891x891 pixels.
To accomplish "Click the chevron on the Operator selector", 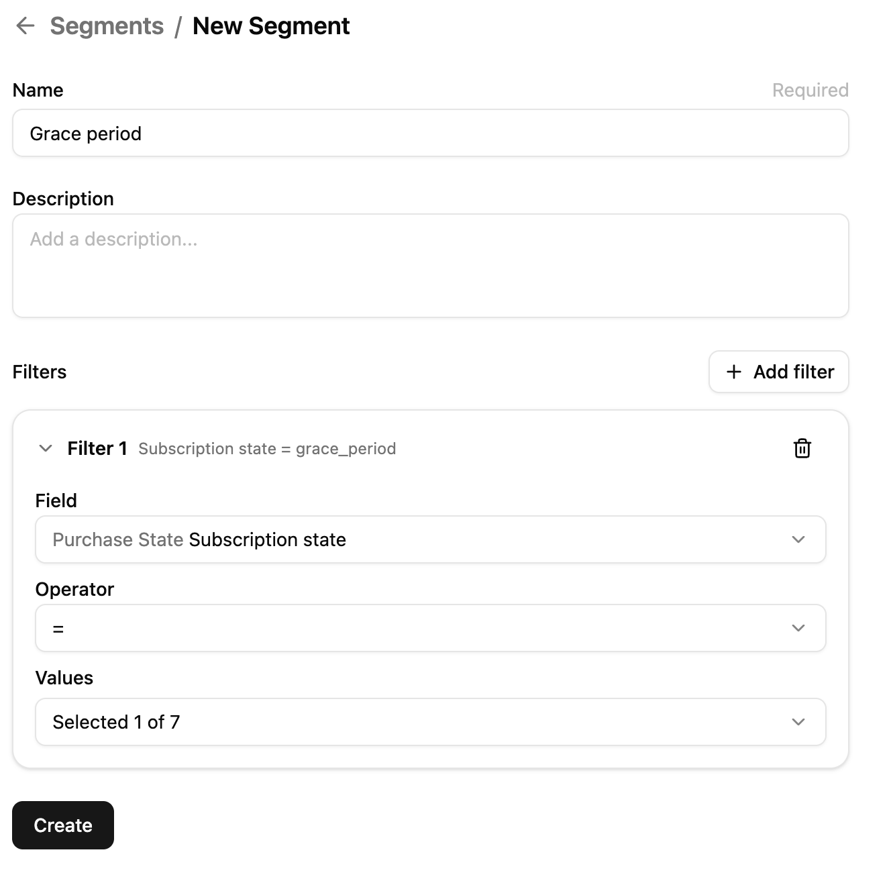I will [798, 628].
